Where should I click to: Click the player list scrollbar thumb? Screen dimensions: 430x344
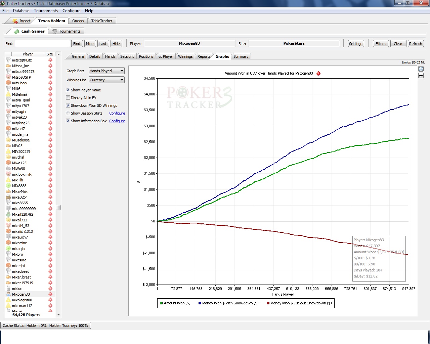pos(58,207)
